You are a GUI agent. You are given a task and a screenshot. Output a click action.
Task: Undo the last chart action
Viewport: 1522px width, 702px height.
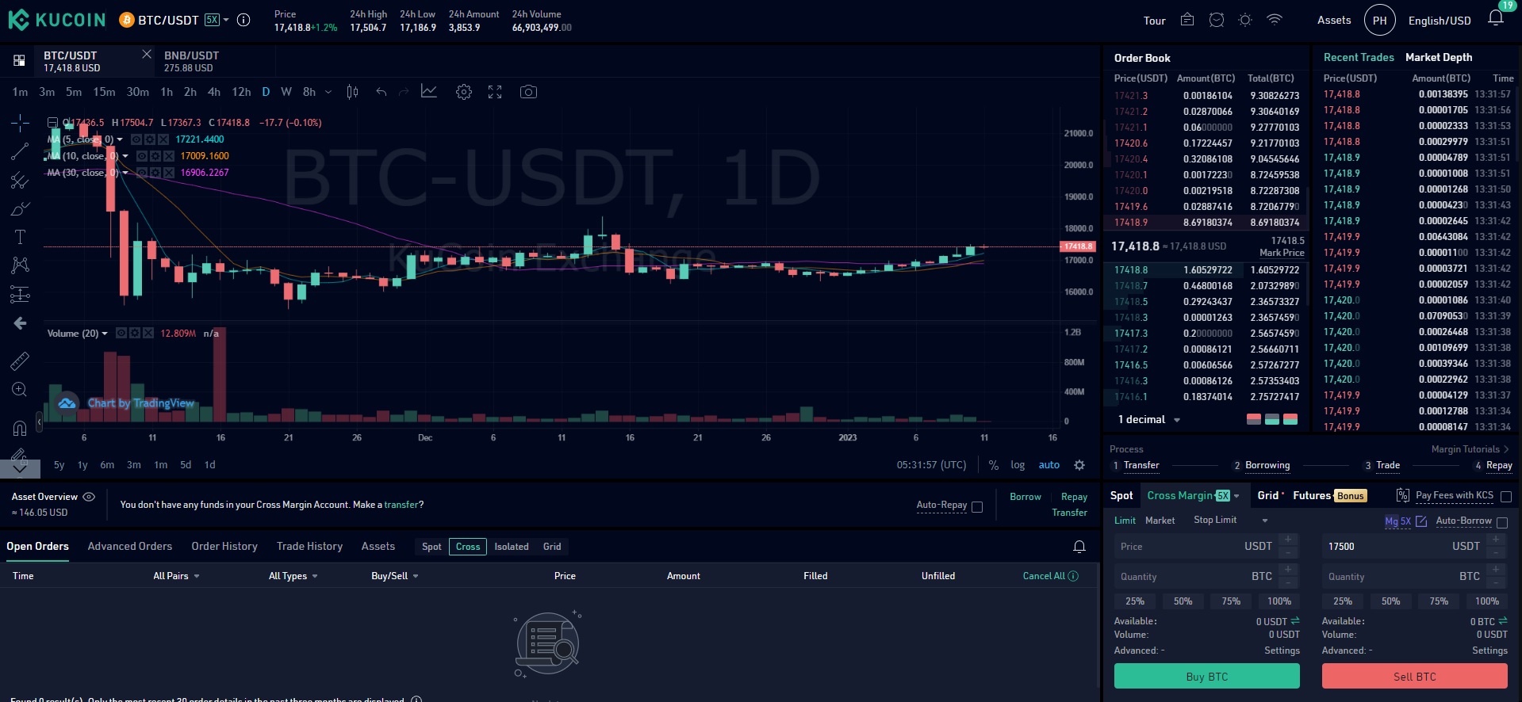click(381, 92)
